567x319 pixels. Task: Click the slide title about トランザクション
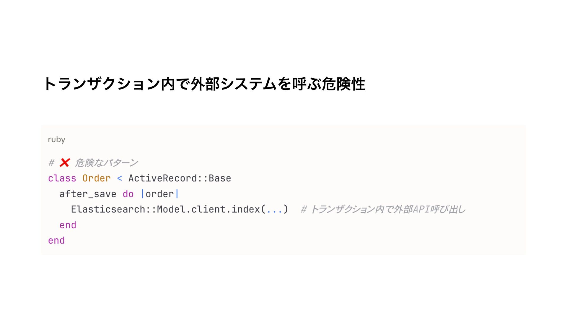tap(204, 84)
